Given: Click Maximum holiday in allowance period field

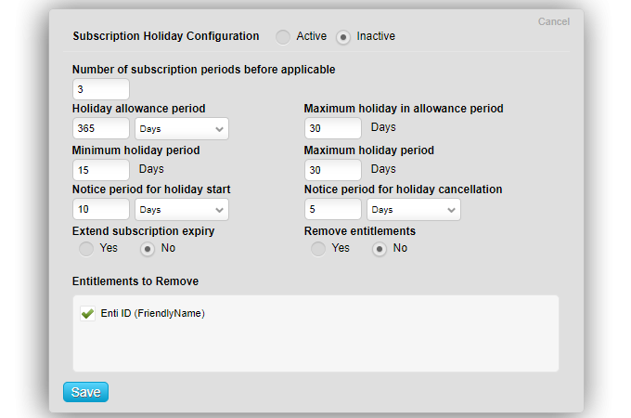Looking at the screenshot, I should 332,128.
